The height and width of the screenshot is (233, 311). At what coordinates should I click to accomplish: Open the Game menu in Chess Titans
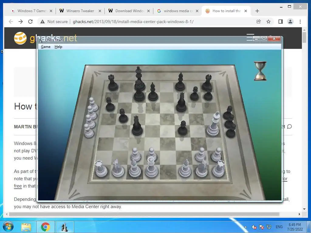coord(46,47)
